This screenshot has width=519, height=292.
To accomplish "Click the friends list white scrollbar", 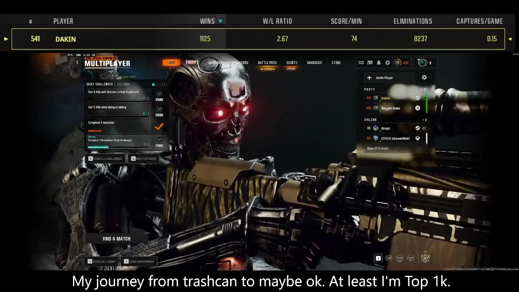I will pyautogui.click(x=427, y=138).
